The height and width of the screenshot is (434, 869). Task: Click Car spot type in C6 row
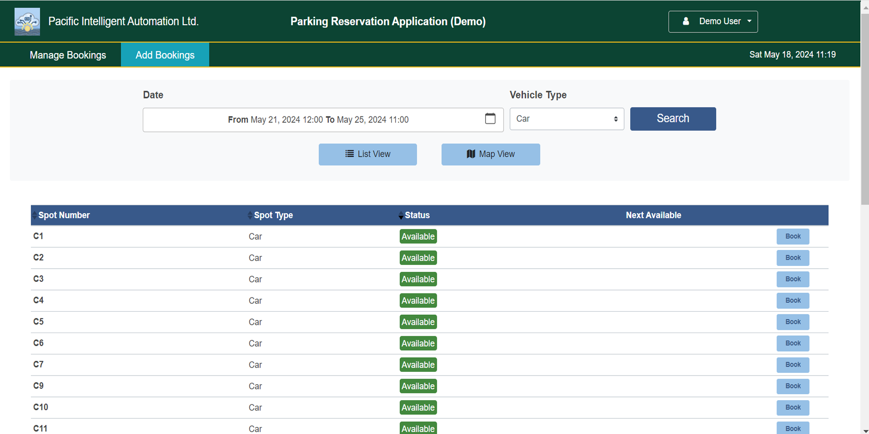tap(255, 344)
